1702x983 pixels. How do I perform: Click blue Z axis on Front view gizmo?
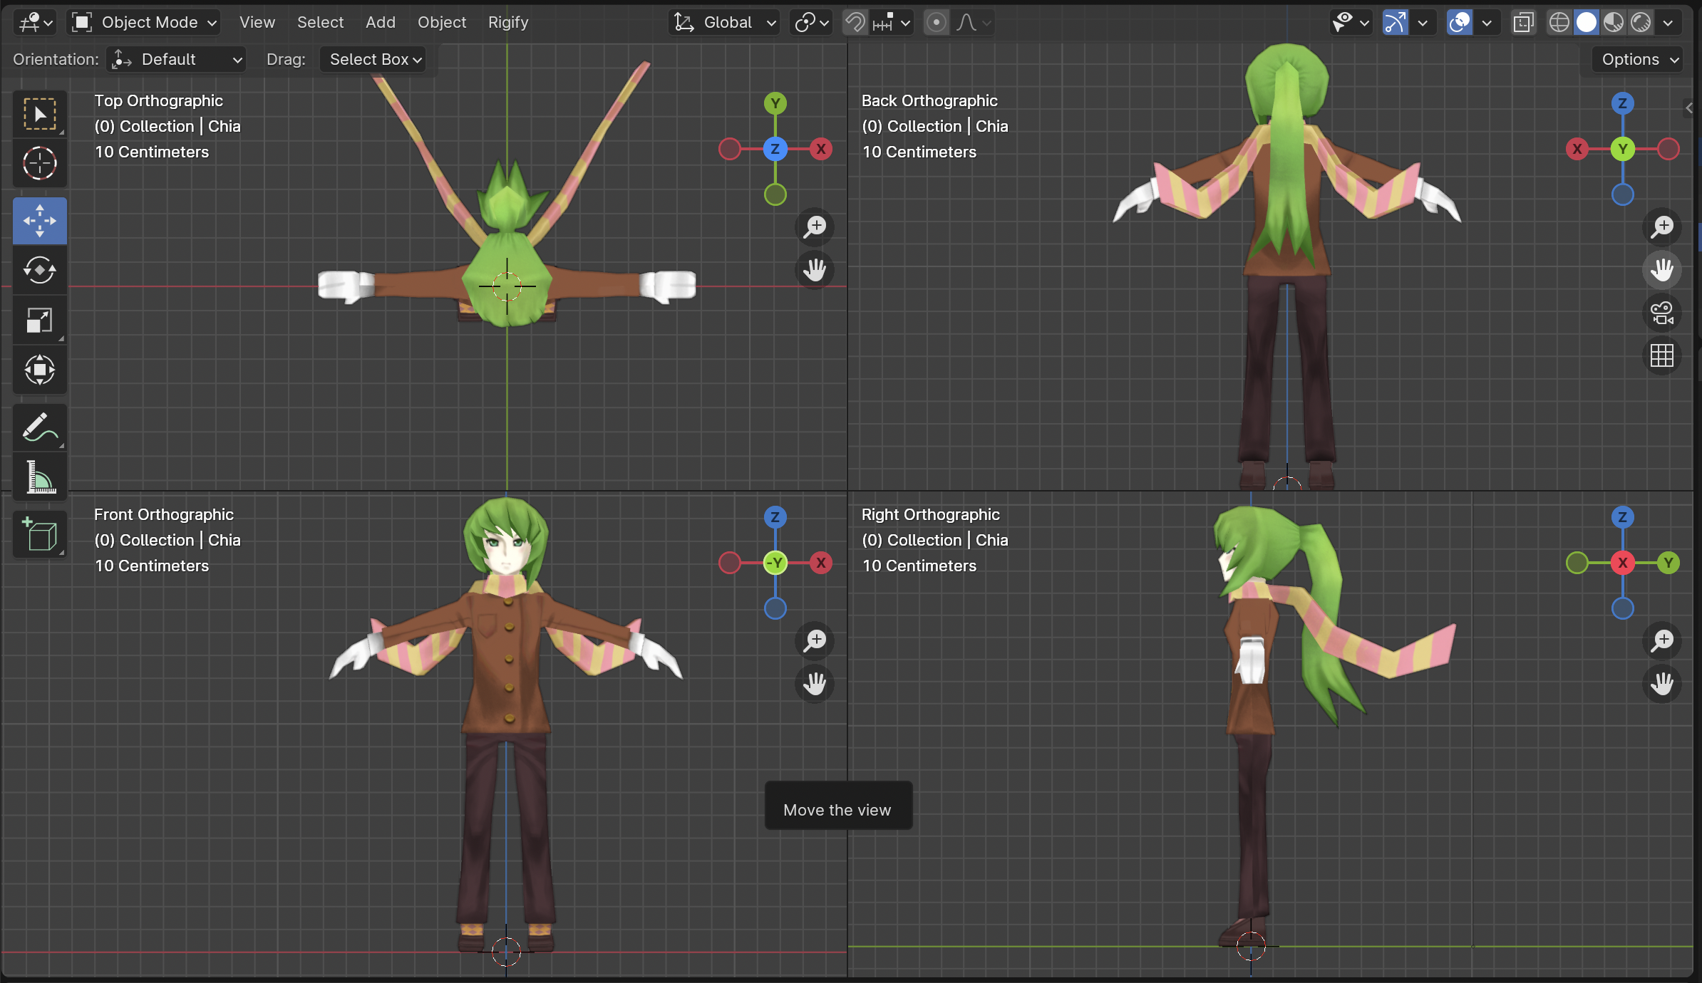point(775,517)
